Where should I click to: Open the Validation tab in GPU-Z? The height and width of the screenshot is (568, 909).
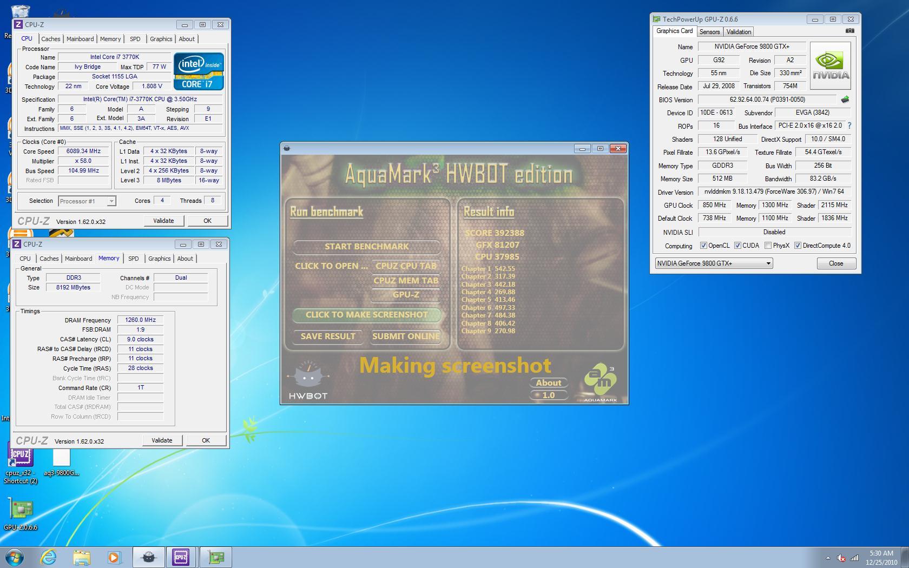click(x=739, y=32)
